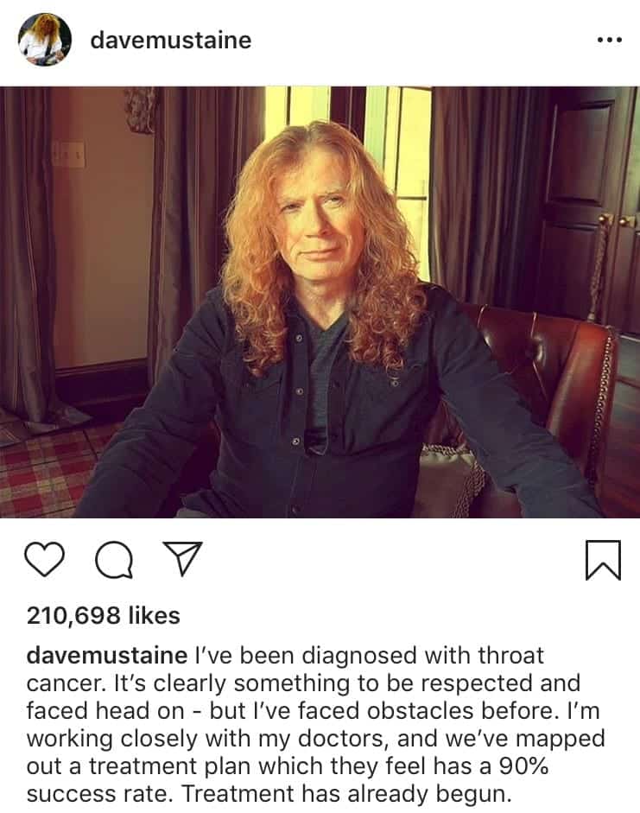
Task: Open the davemustaine profile avatar
Action: (45, 40)
